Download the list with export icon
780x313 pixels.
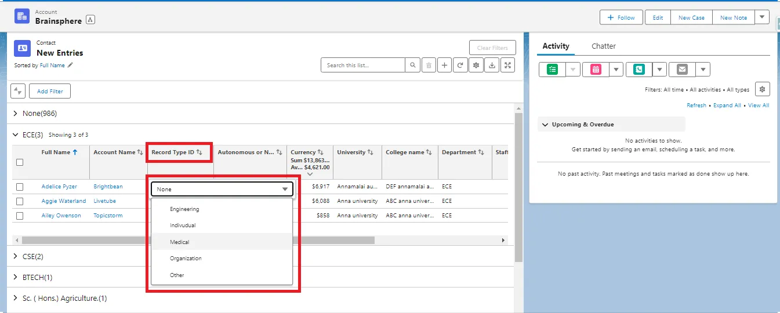[492, 65]
